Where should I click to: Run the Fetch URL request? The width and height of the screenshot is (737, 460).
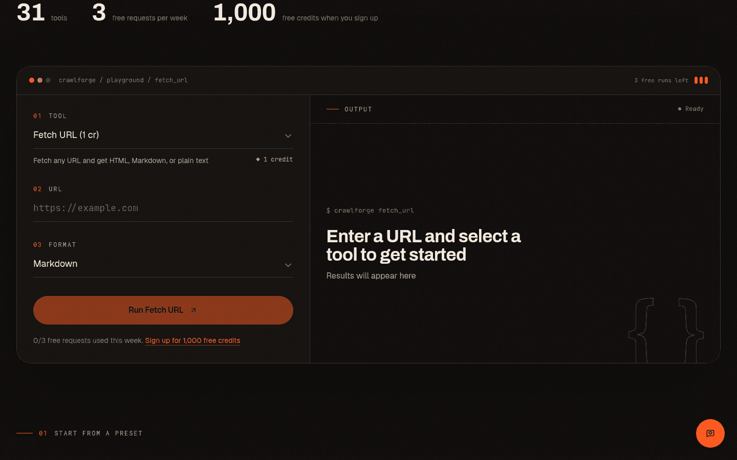click(x=163, y=310)
